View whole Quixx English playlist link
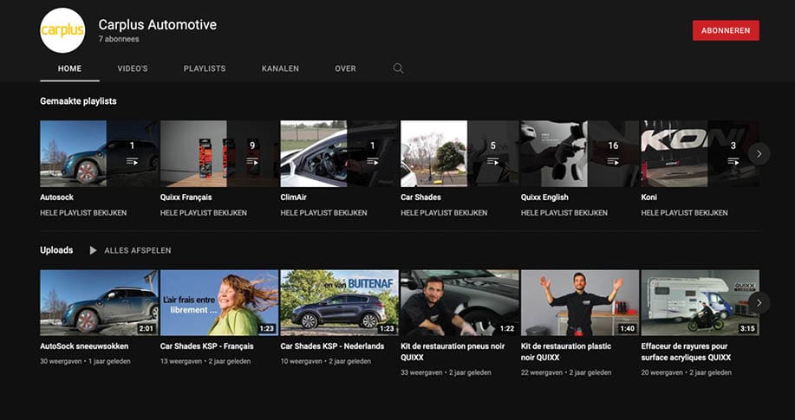 pyautogui.click(x=564, y=213)
